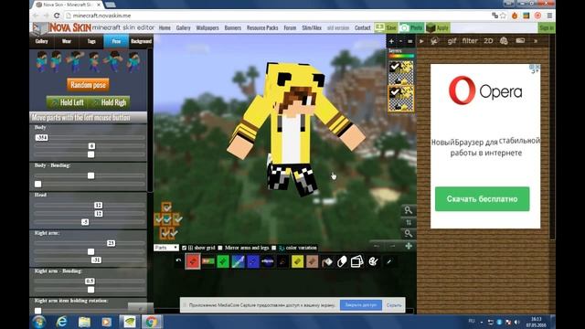This screenshot has height=329, width=585.
Task: Click the bookmark star in the address bar
Action: point(504,16)
